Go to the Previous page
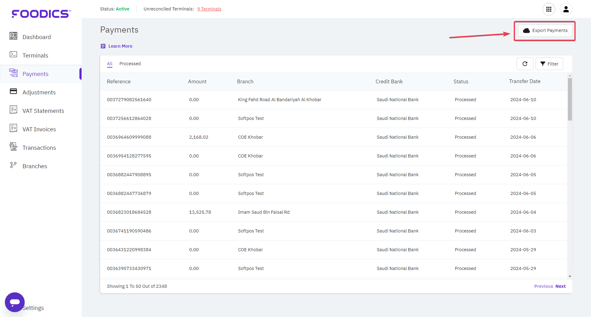The image size is (591, 317). click(544, 286)
